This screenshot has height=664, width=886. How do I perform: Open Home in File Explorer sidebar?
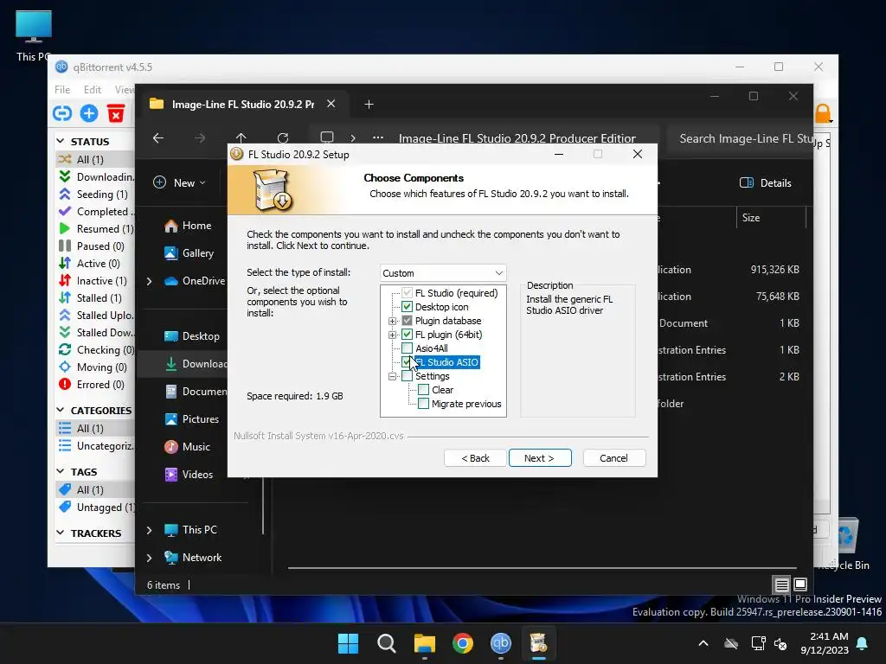click(x=188, y=226)
